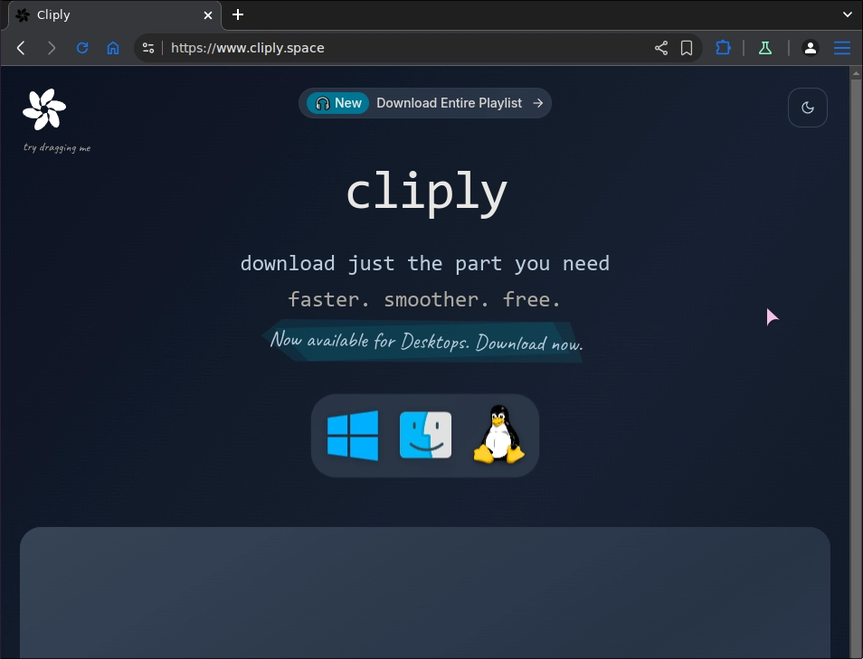Click the headphones icon in the New badge
Viewport: 863px width, 659px height.
point(323,103)
